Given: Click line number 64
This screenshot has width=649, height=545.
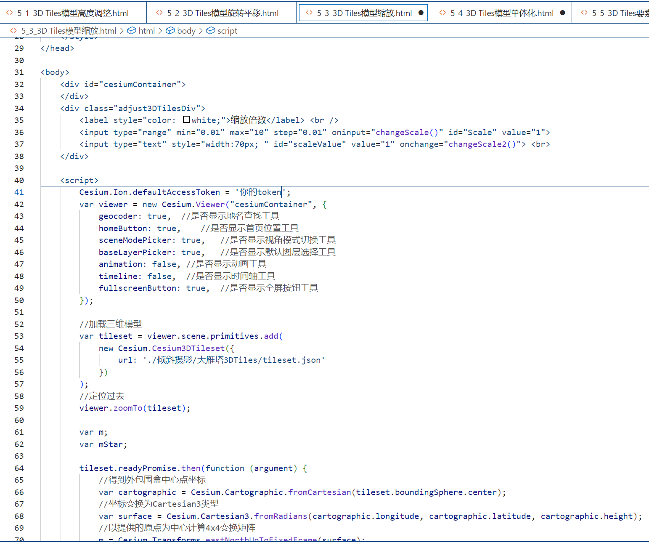Looking at the screenshot, I should click(x=19, y=468).
